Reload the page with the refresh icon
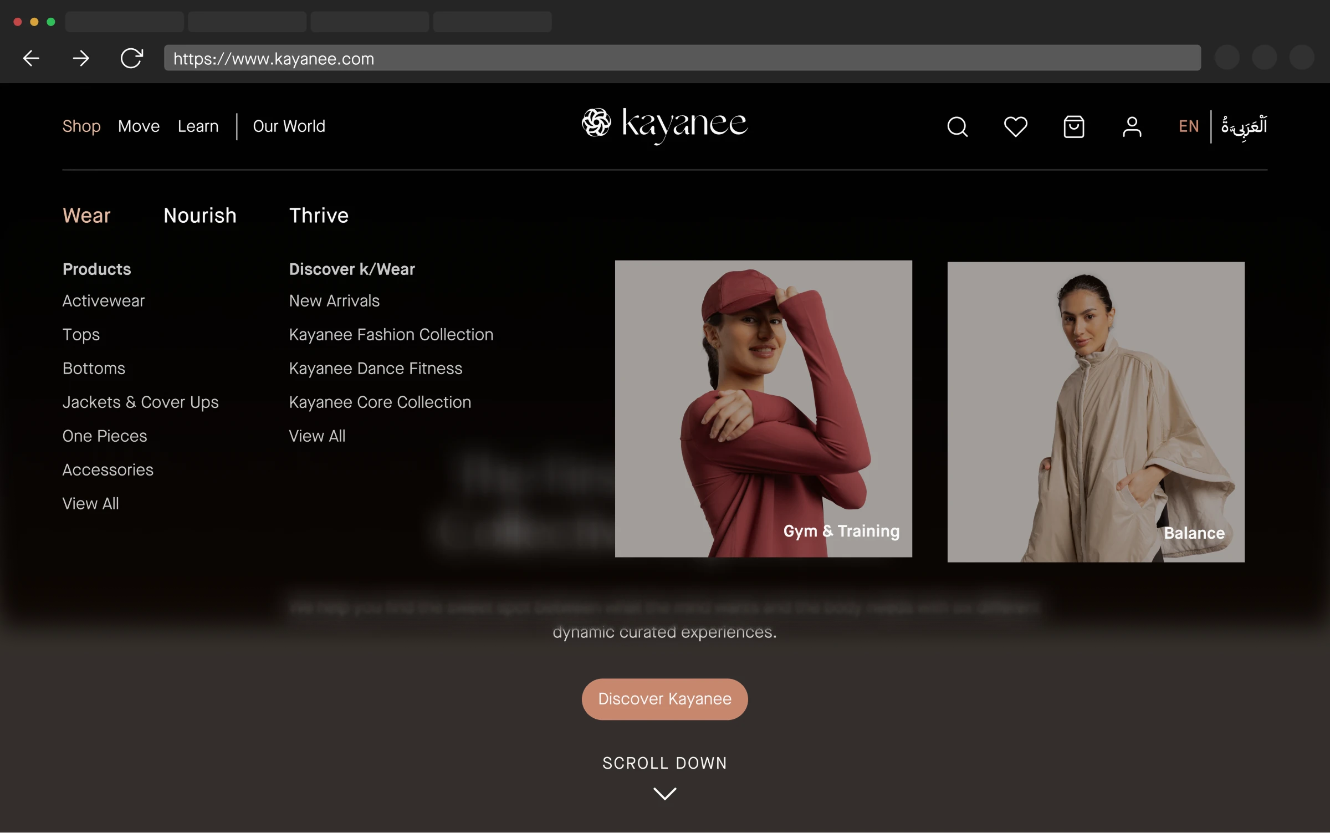The height and width of the screenshot is (833, 1330). point(132,58)
